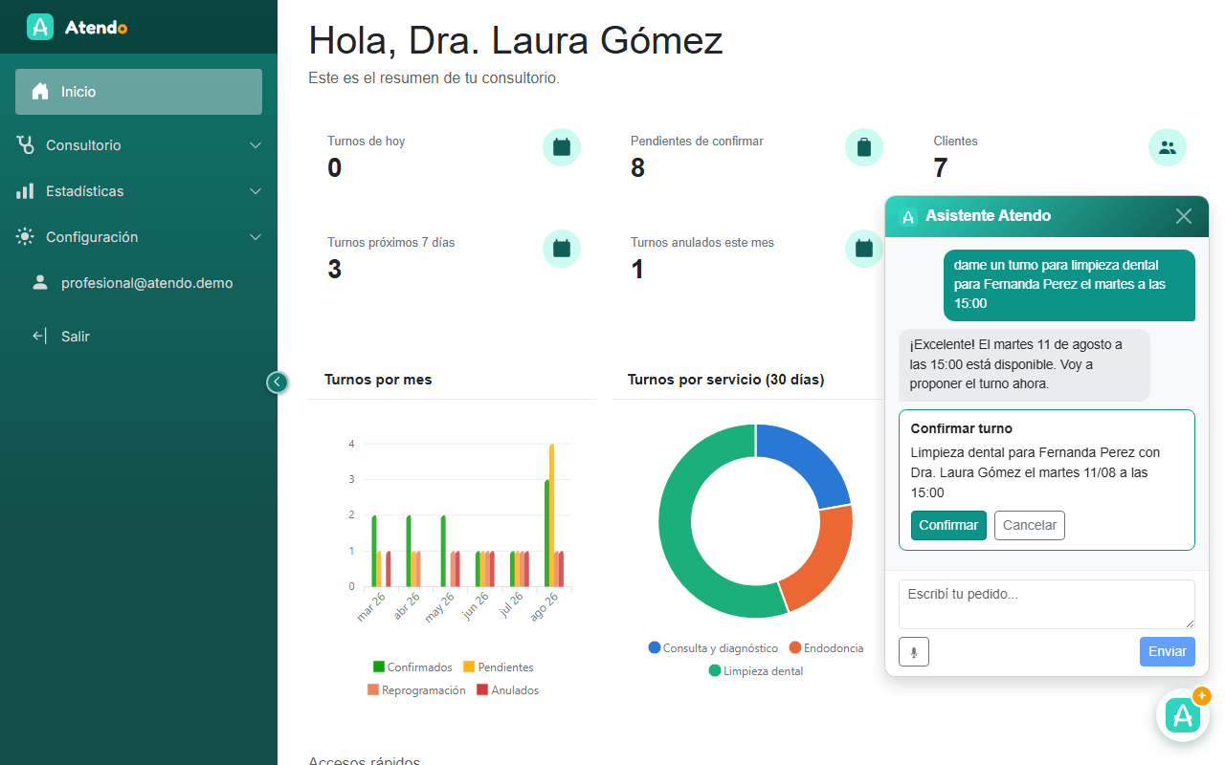Viewport: 1225px width, 765px height.
Task: Click the 'Turnos próximos 7 días' value 3
Action: (334, 270)
